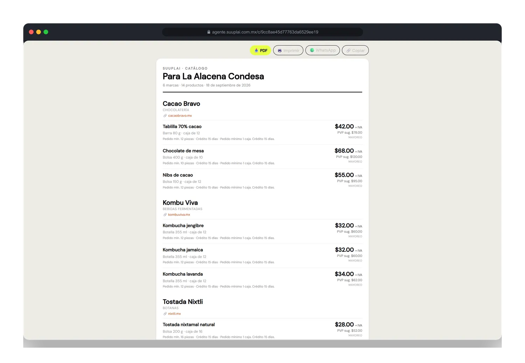Click the $55.00 price of Nibs de cacao

coord(344,175)
